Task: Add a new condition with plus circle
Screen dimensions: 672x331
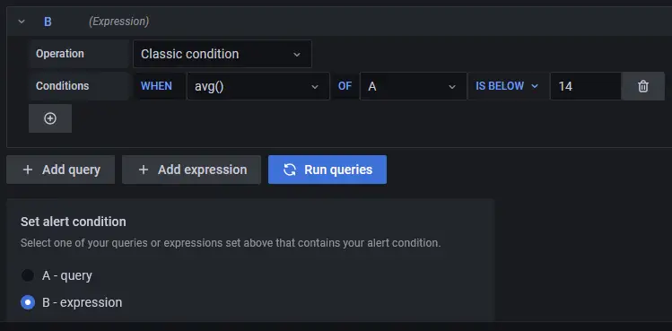Action: [x=50, y=118]
